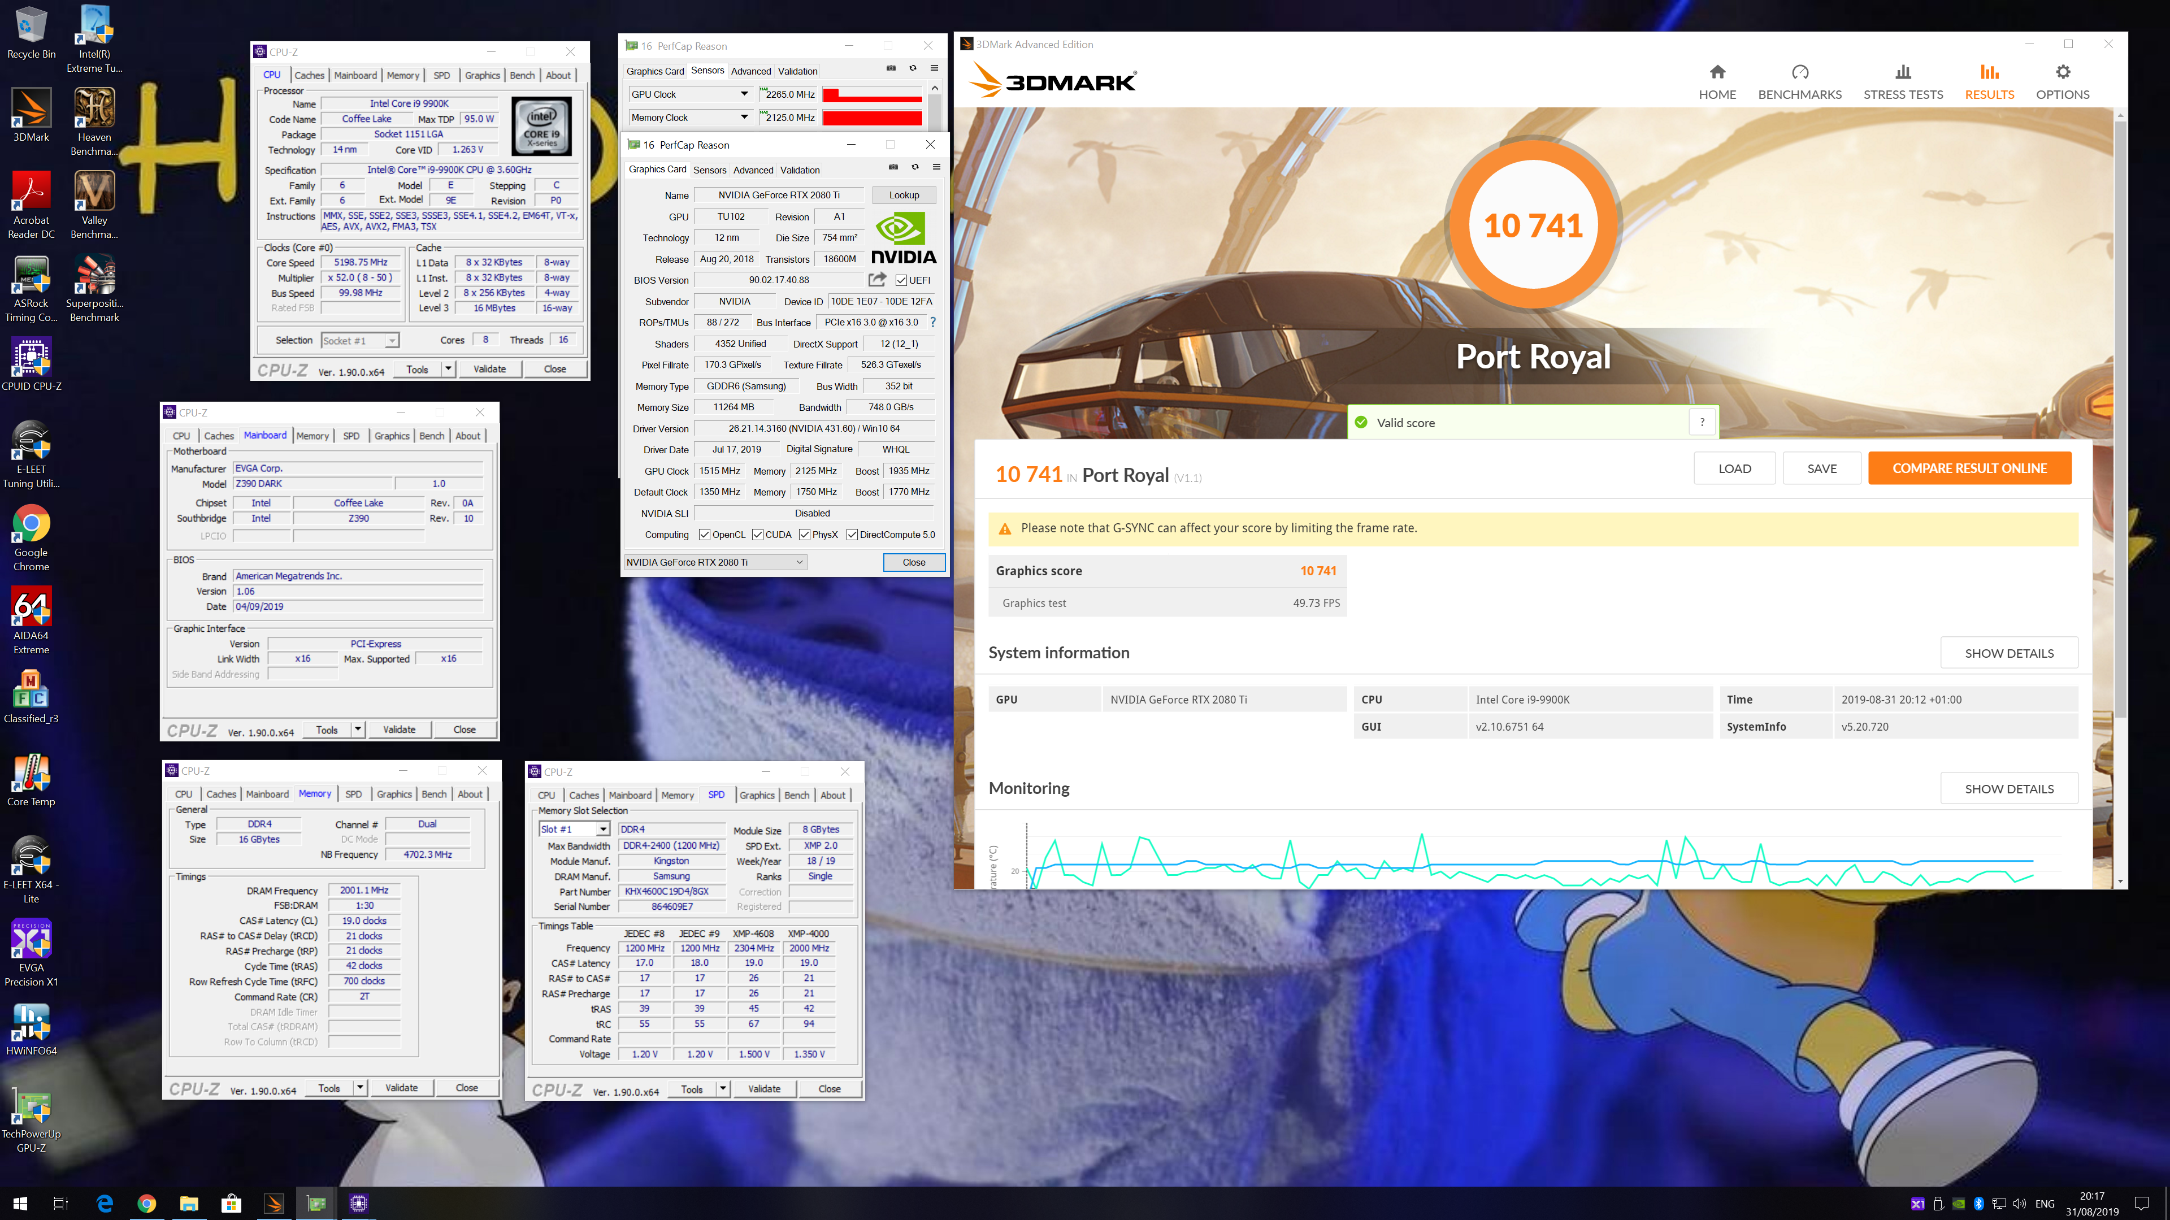Open Tools dropdown arrow in CPU-Z Memory window
Screen dimensions: 2170x1220
tap(360, 1088)
